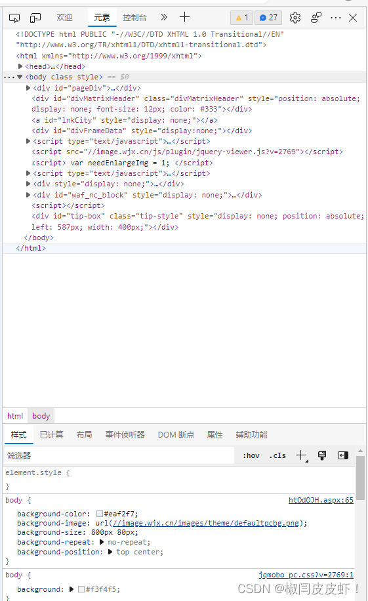The height and width of the screenshot is (601, 368).
Task: Click the styles pane scrollbar thumb
Action: click(x=360, y=478)
